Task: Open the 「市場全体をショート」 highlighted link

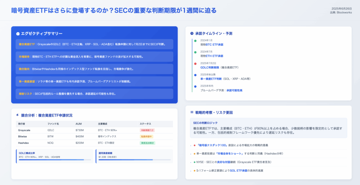Action: coord(229,154)
